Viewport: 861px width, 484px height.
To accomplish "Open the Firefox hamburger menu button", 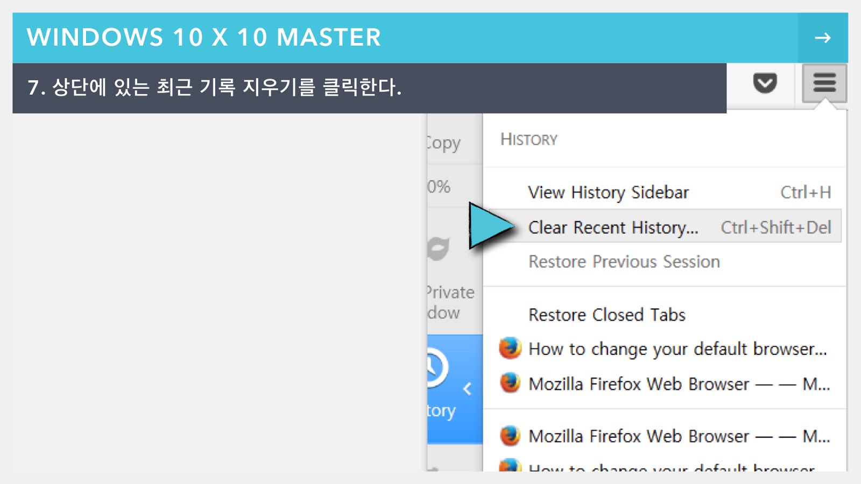I will pyautogui.click(x=824, y=83).
